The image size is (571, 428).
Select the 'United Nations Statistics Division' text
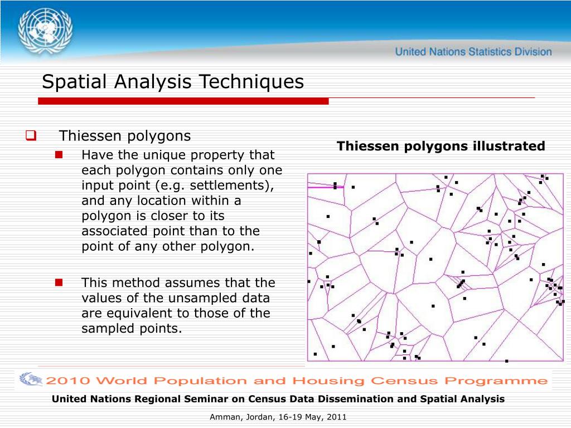(x=473, y=52)
